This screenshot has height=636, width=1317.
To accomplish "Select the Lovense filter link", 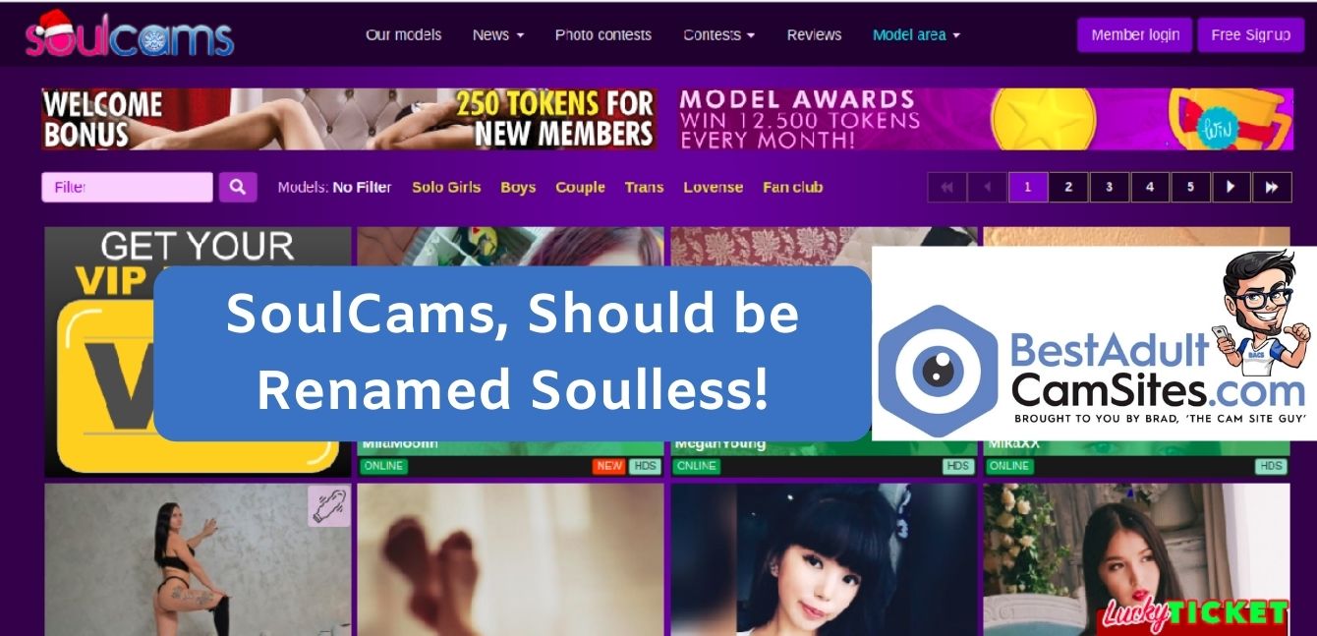I will [x=713, y=187].
